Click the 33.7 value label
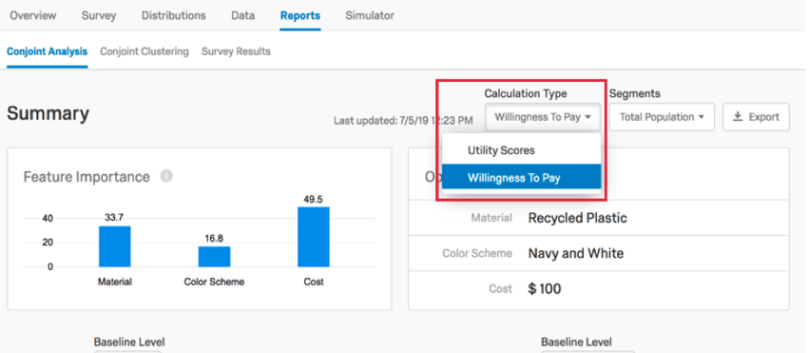This screenshot has height=353, width=808. 114,218
